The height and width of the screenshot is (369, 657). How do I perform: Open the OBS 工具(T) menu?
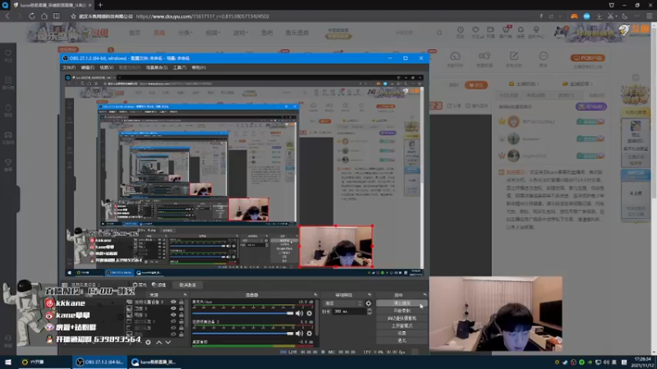[179, 67]
